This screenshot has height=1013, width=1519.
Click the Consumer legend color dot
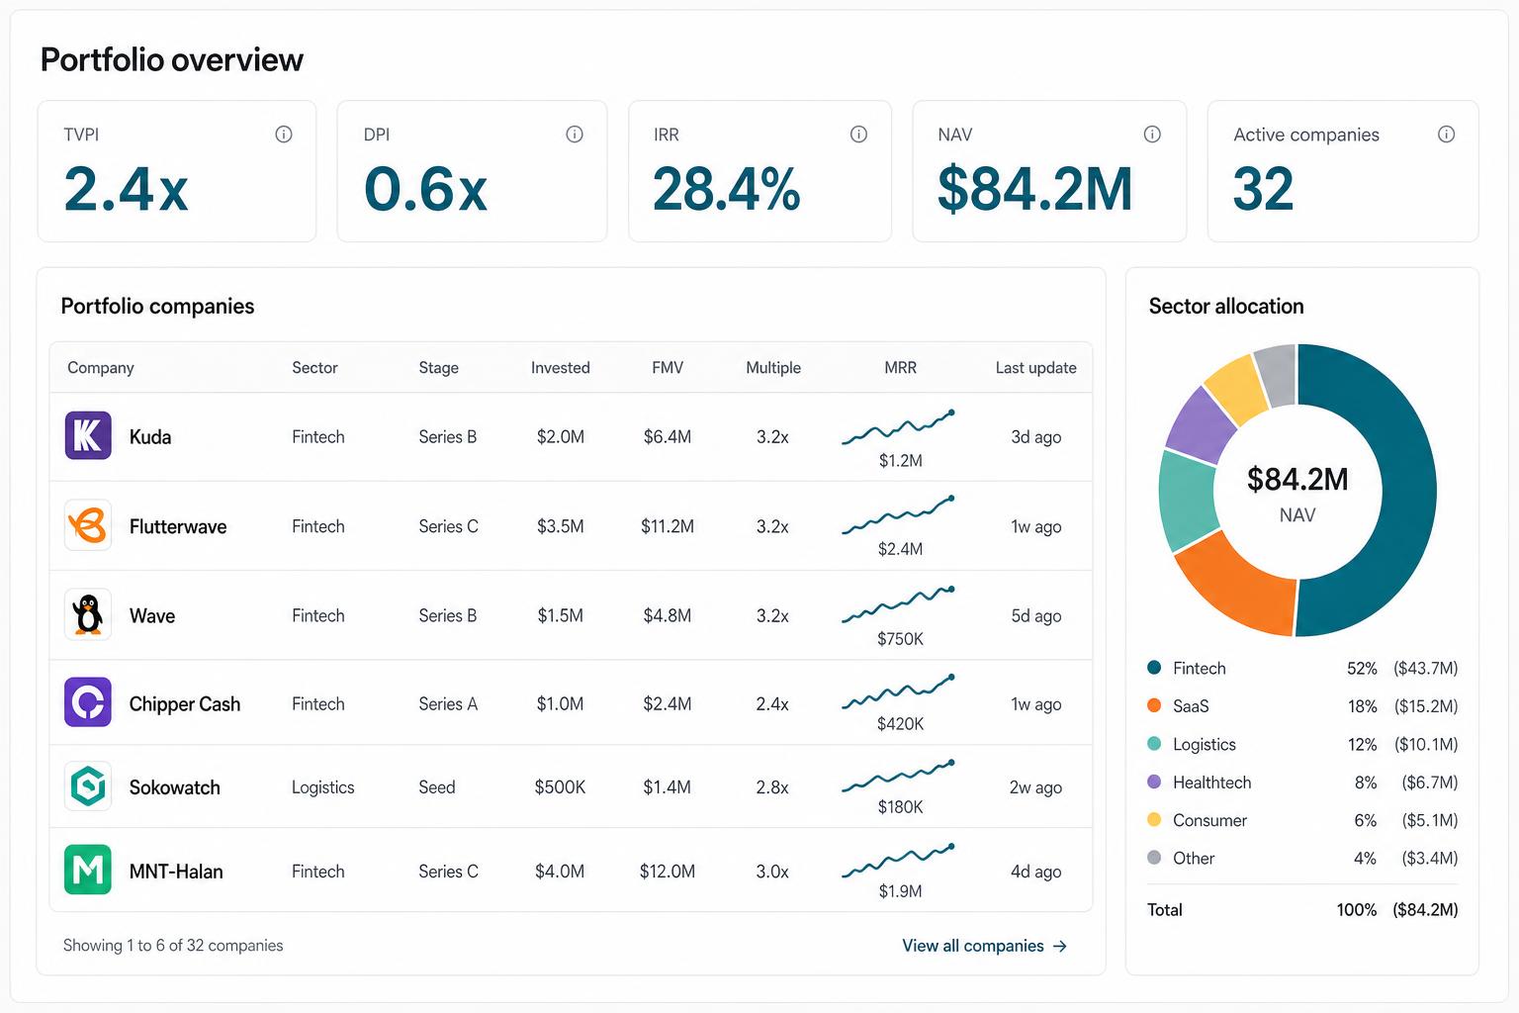pos(1154,819)
